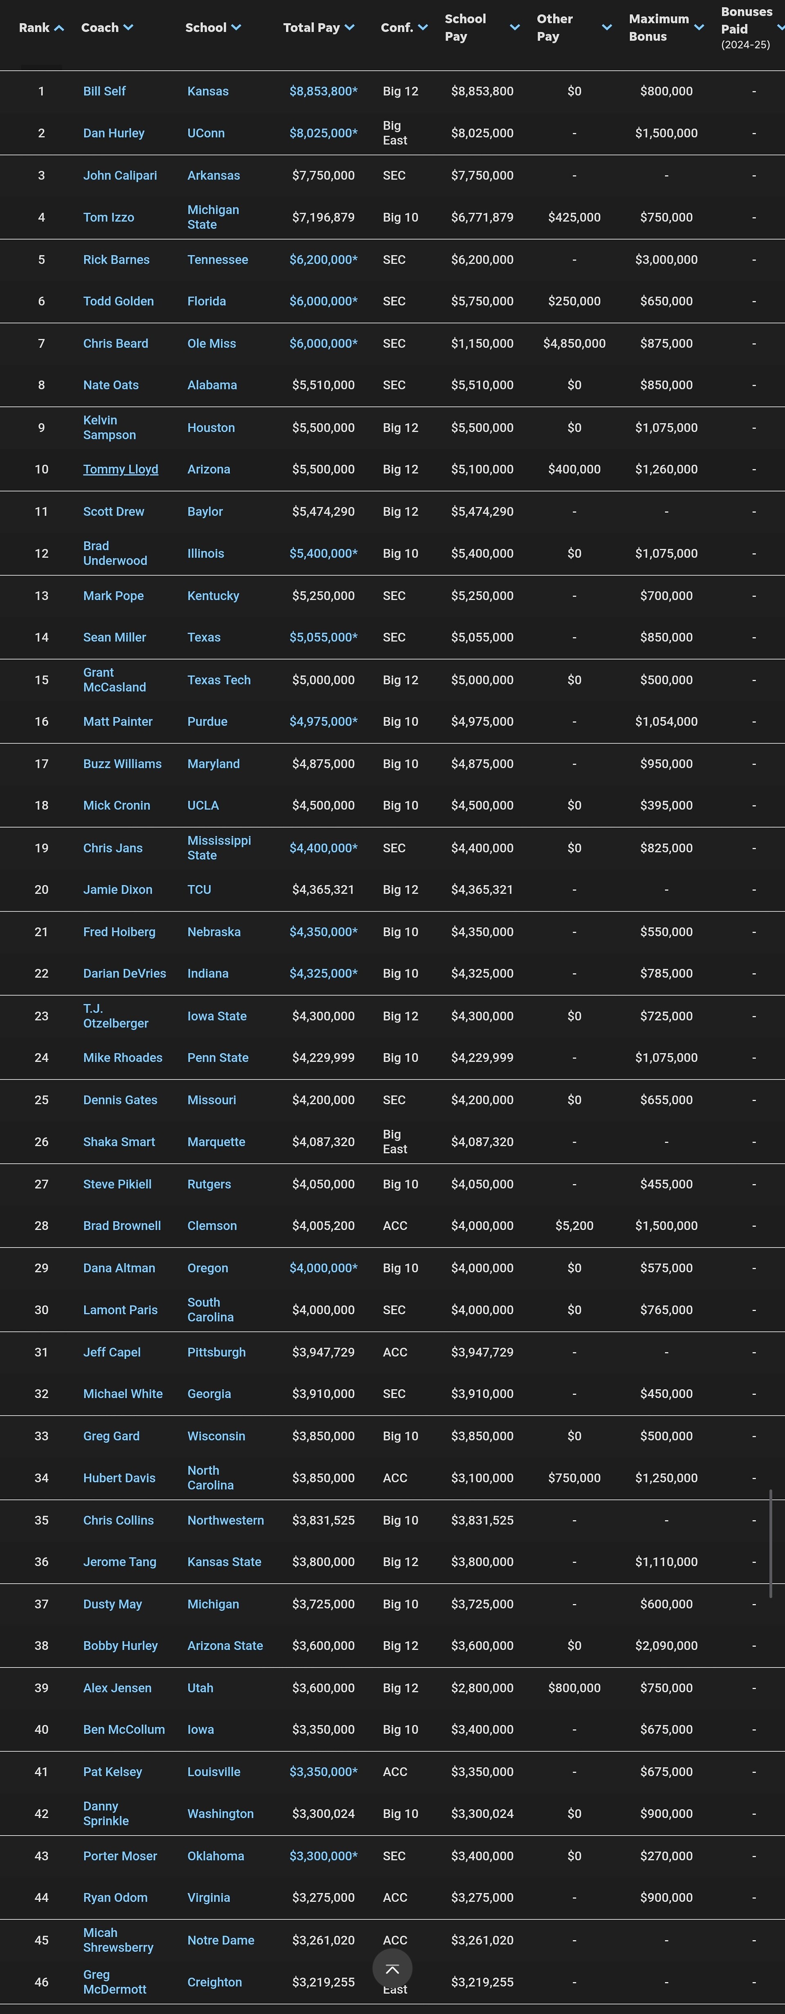785x2014 pixels.
Task: Click the Maximum Bonus chevron icon
Action: 699,27
